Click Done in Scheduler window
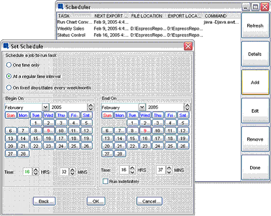 [255, 168]
